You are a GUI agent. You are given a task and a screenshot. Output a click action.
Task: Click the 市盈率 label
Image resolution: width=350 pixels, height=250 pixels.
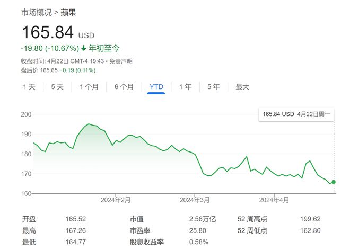coord(140,230)
